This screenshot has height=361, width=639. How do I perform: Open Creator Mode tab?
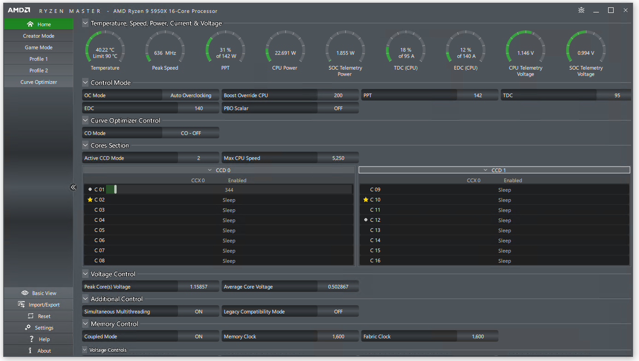tap(39, 36)
